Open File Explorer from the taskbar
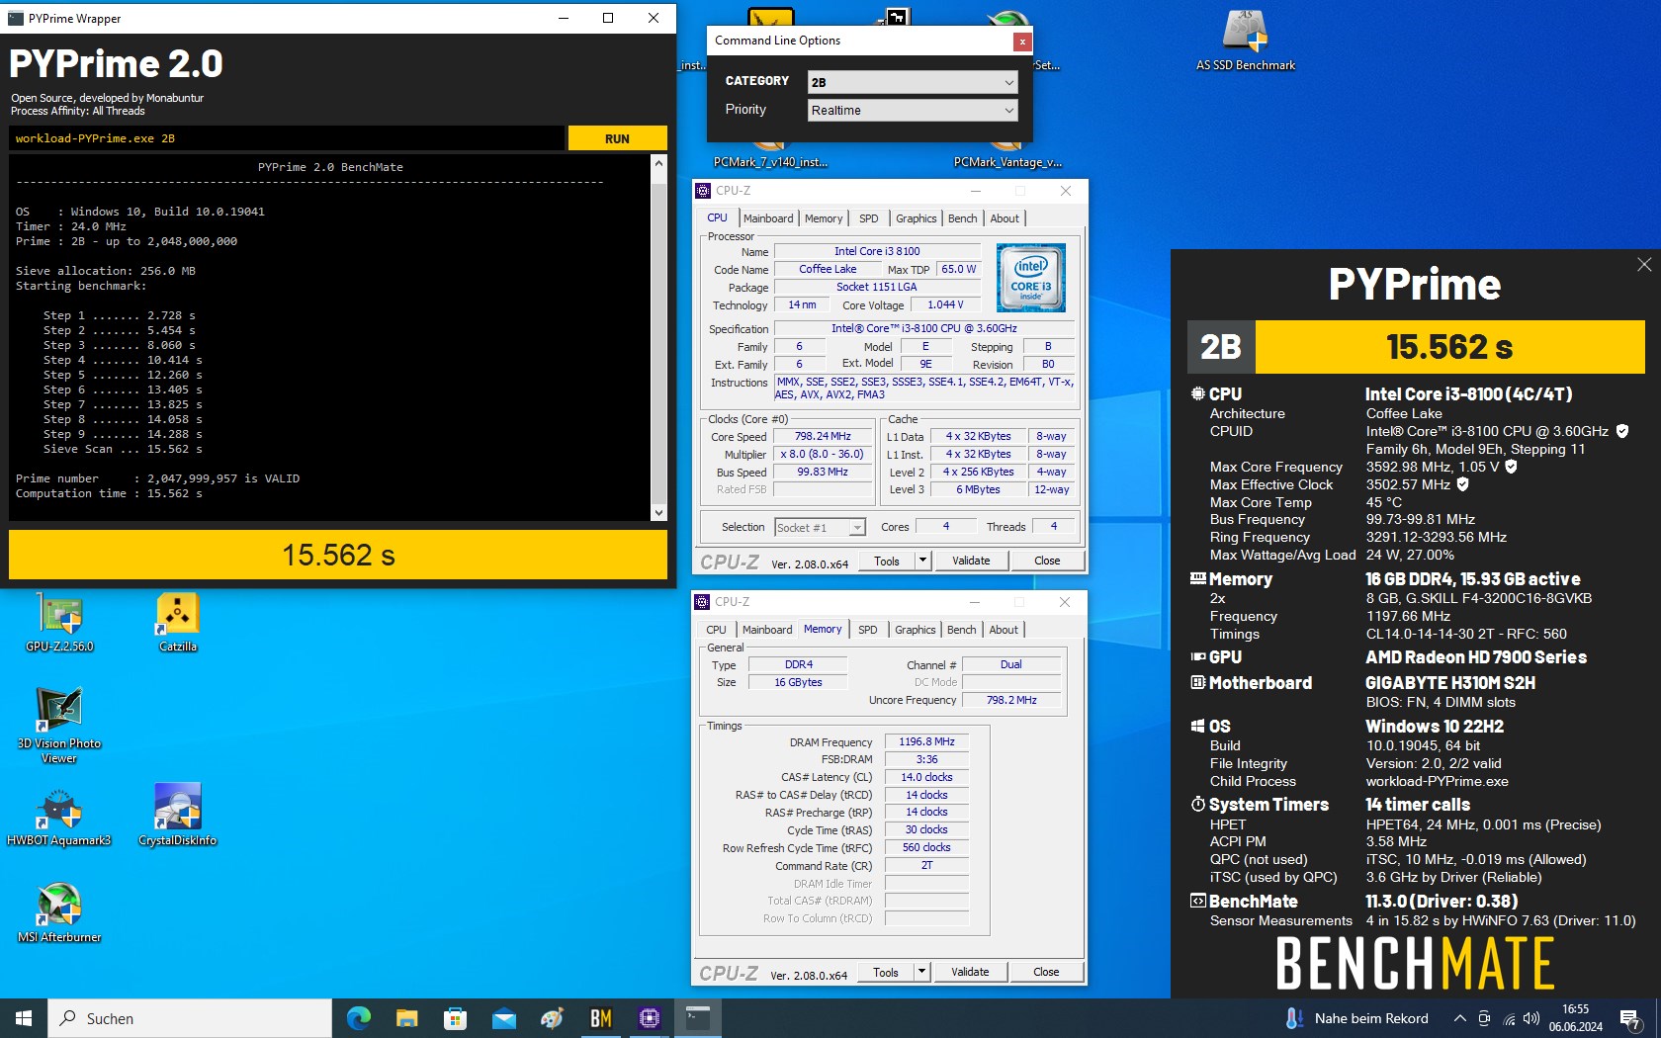The height and width of the screenshot is (1038, 1661). [x=406, y=1018]
